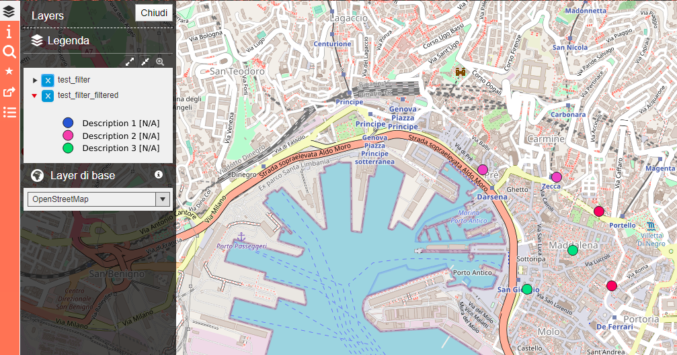Collapse the test_filter_filtered layer legend
The image size is (677, 355).
[34, 96]
